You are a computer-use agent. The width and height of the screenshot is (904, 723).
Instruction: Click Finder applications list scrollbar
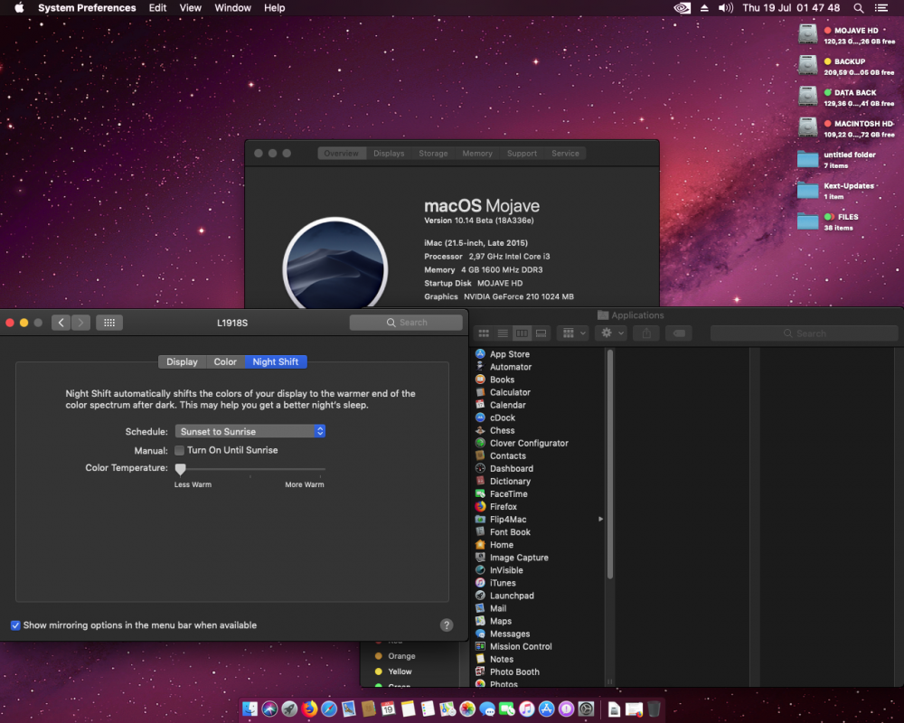point(610,465)
